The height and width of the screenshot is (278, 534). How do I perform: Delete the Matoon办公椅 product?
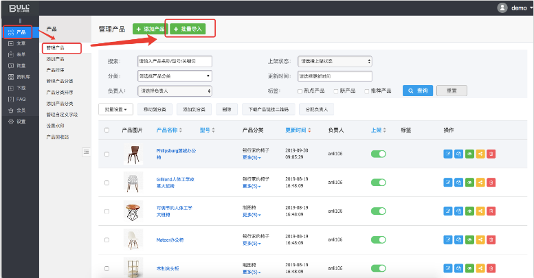pos(491,240)
